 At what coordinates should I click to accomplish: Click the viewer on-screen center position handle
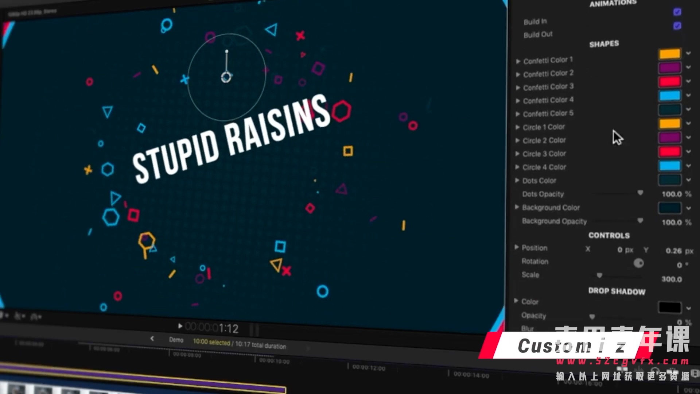tap(226, 77)
